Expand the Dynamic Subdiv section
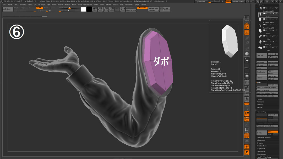Image resolution: width=283 pixels, height=159 pixels. (264, 137)
